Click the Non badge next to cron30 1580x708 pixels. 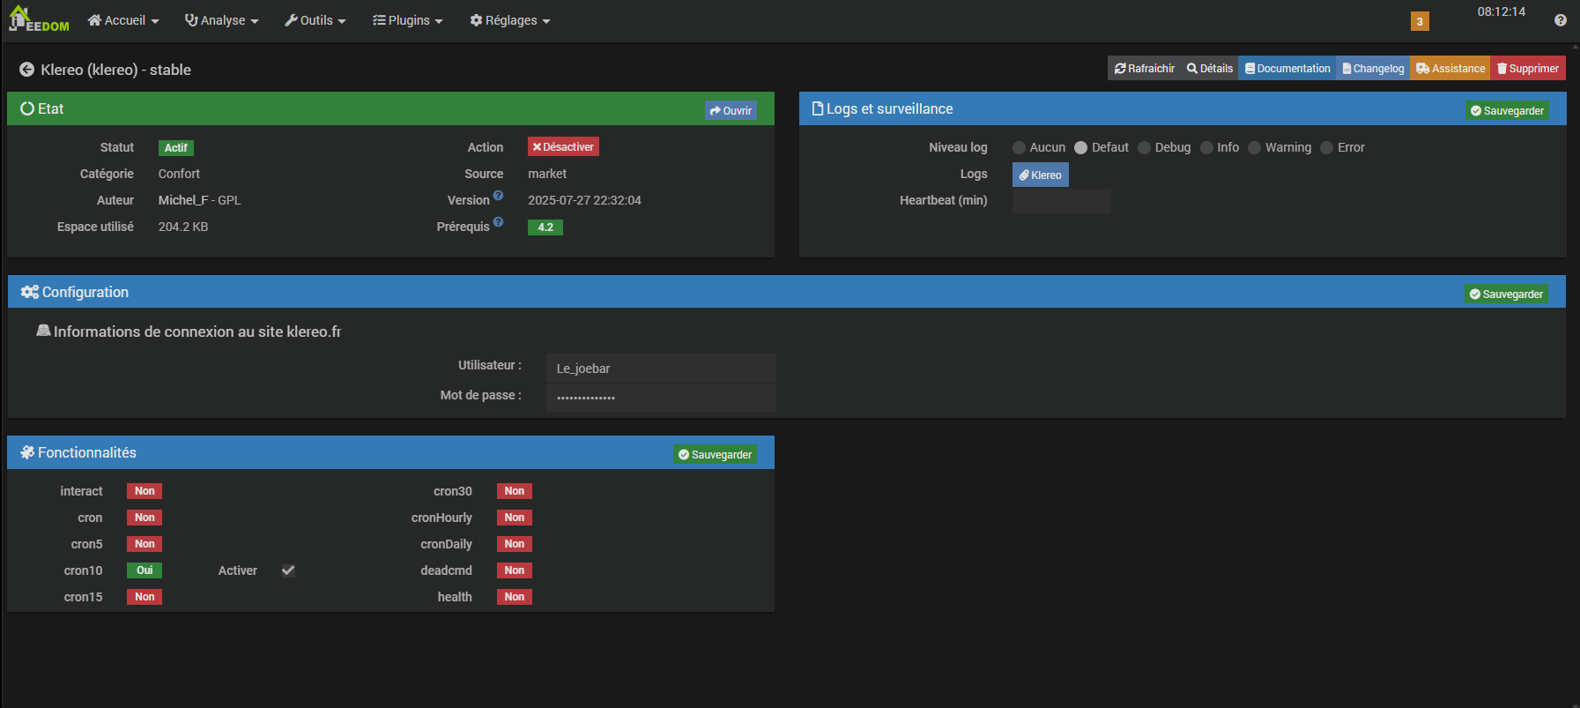pyautogui.click(x=515, y=491)
